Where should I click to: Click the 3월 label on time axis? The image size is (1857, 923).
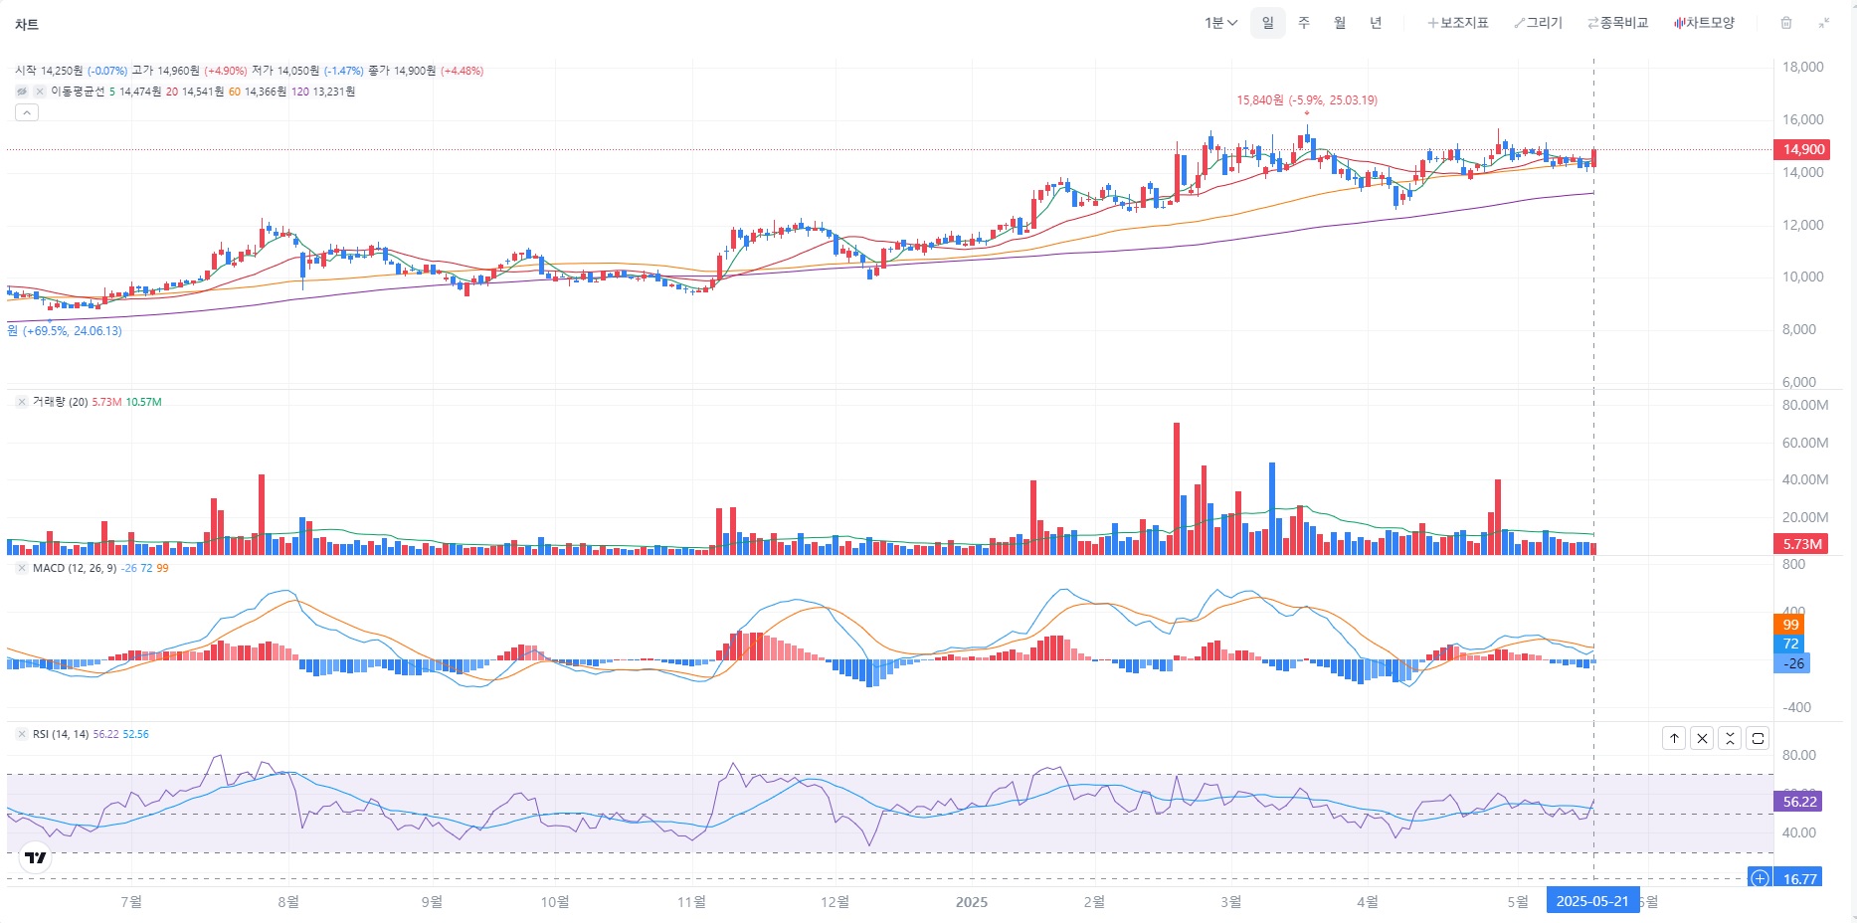[x=1231, y=902]
